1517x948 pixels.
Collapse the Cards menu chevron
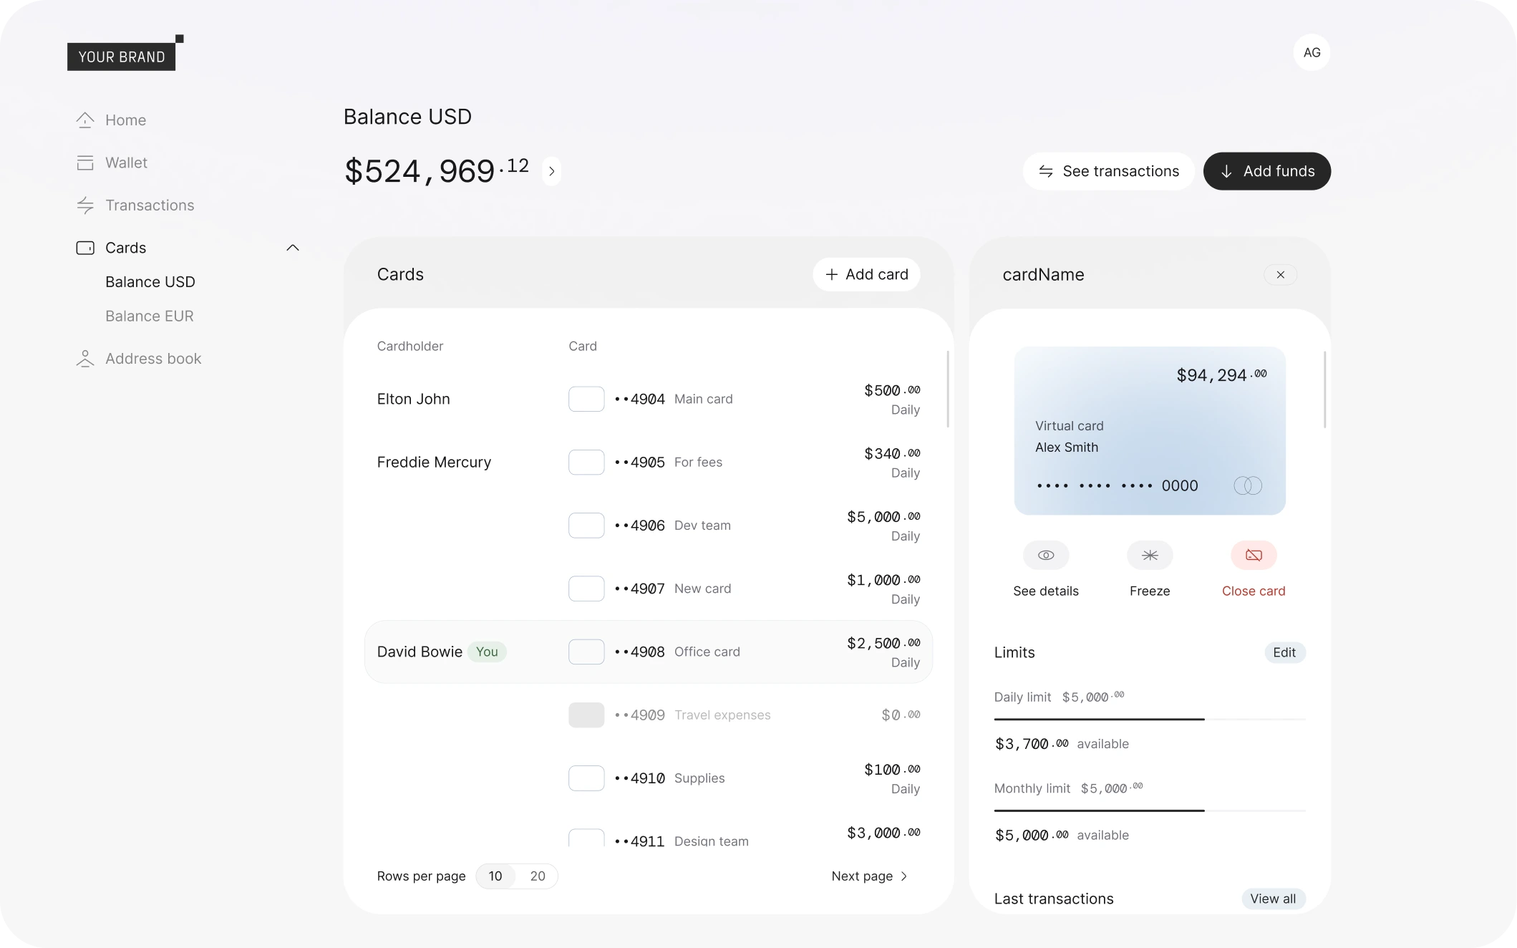coord(292,248)
